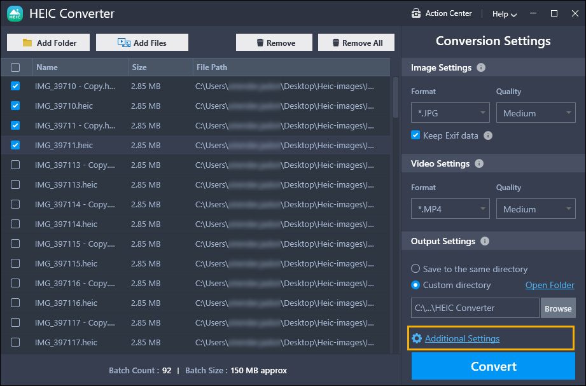Check IMG_397114 - Copy checkbox
Screen dimensions: 586x386
point(15,204)
